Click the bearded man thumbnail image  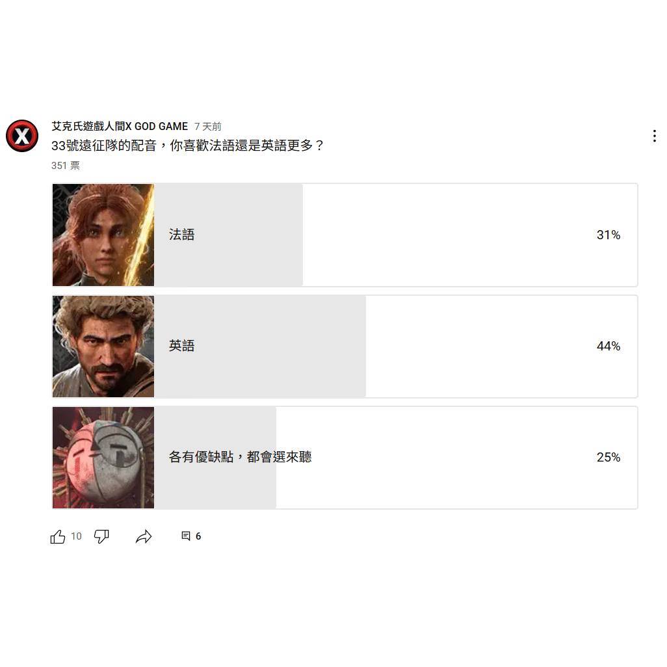(103, 347)
